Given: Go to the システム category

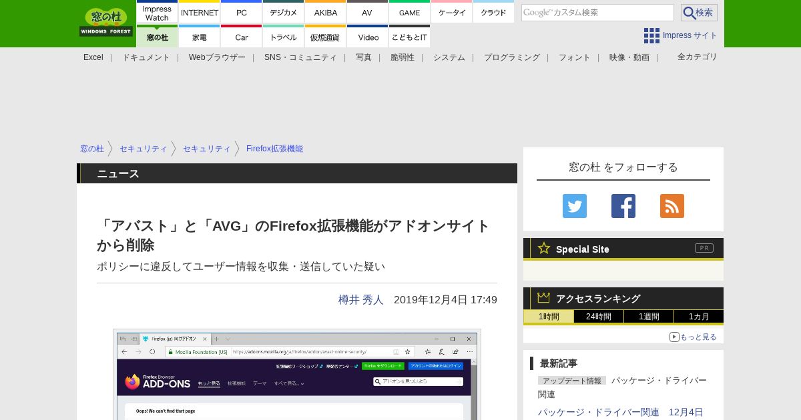Looking at the screenshot, I should click(x=449, y=57).
